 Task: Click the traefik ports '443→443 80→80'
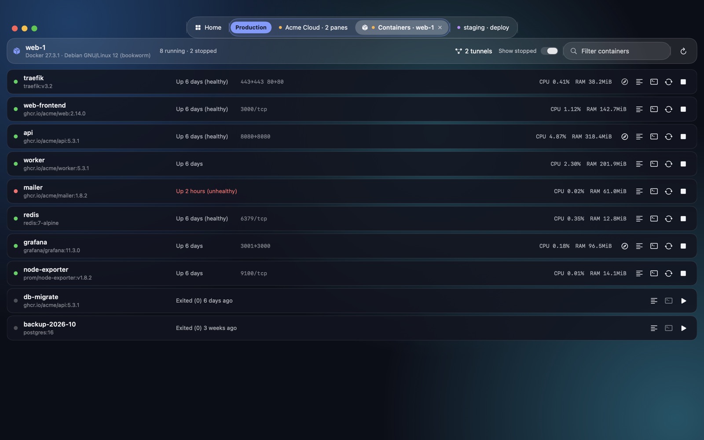(262, 82)
